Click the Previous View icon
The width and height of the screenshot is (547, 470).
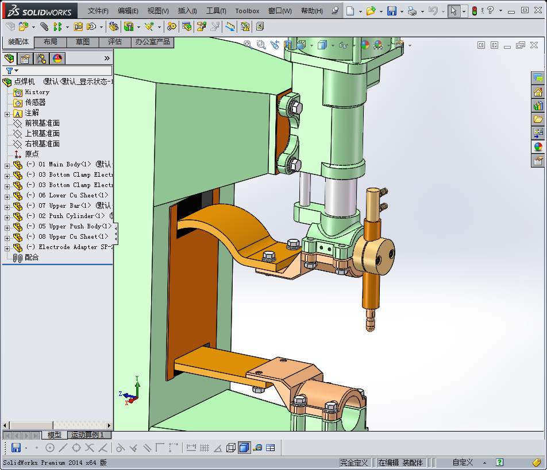click(x=275, y=45)
